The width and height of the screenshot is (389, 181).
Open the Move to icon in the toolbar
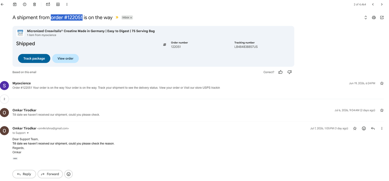pos(58,5)
